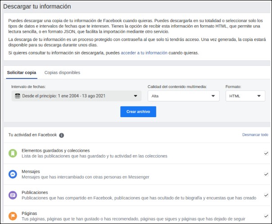Click the Elementos guardados y colecciones title
The image size is (272, 224).
pyautogui.click(x=56, y=151)
